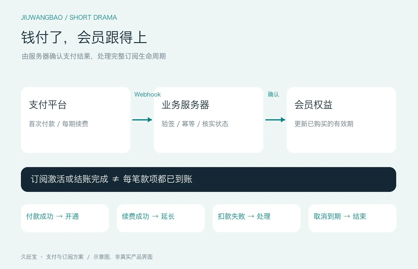Select the "业务服务器" card title
Viewport: 418px width, 269px height.
tap(185, 105)
